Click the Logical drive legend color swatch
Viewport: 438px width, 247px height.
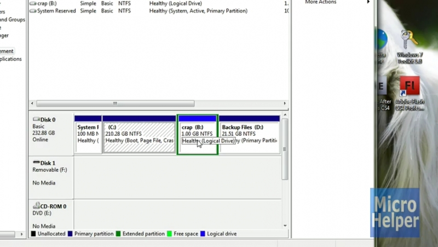202,234
